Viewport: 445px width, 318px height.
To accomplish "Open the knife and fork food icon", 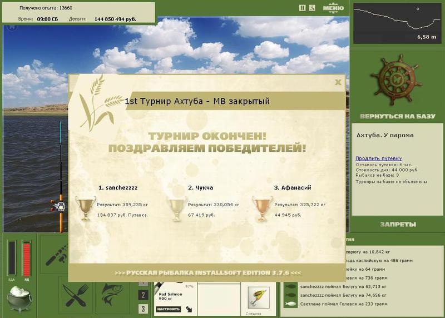I will pyautogui.click(x=76, y=295).
